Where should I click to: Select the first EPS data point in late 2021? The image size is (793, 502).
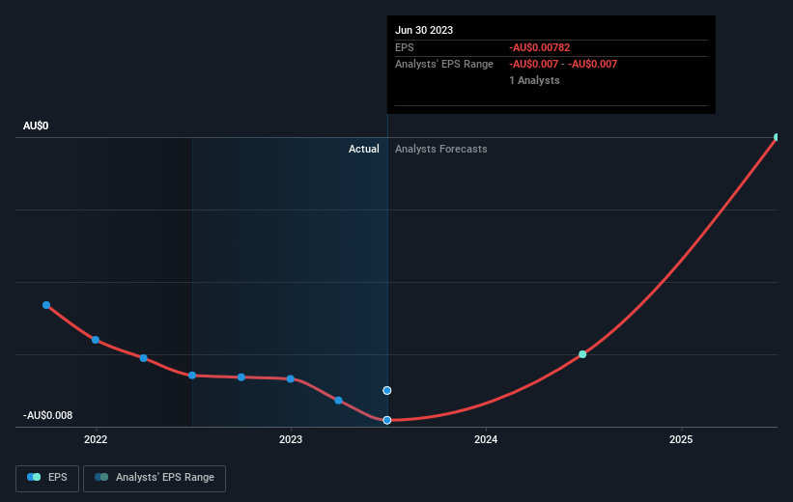46,305
